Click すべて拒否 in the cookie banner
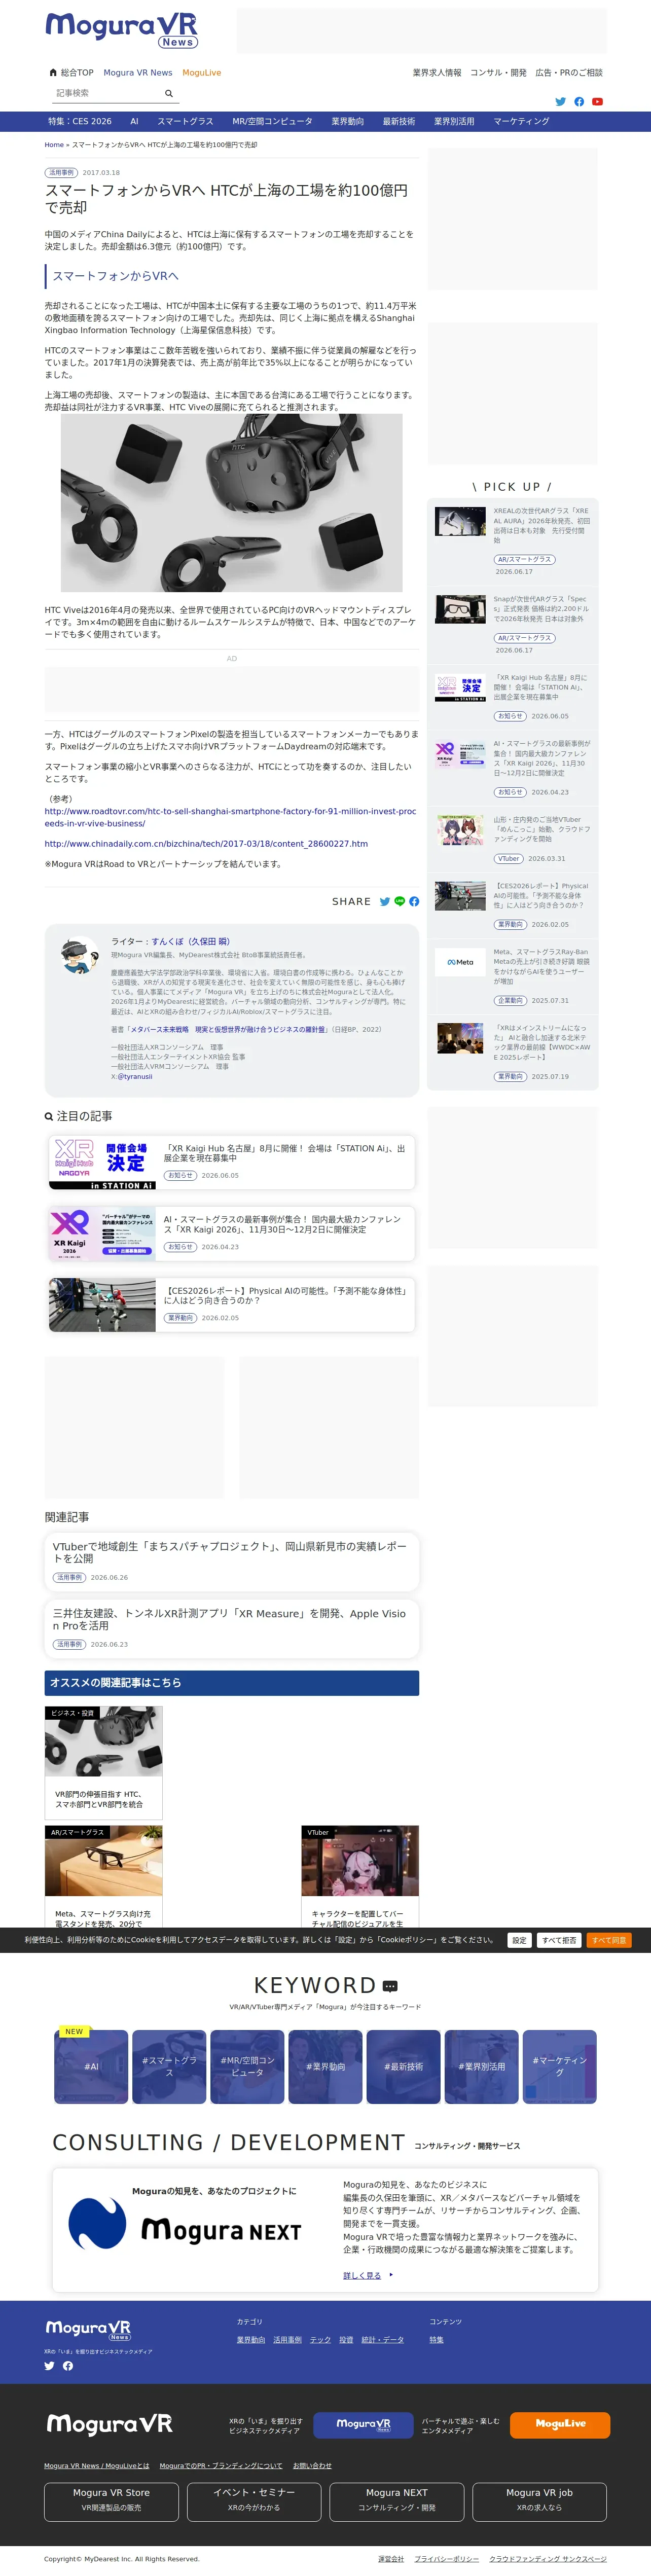 [559, 1940]
